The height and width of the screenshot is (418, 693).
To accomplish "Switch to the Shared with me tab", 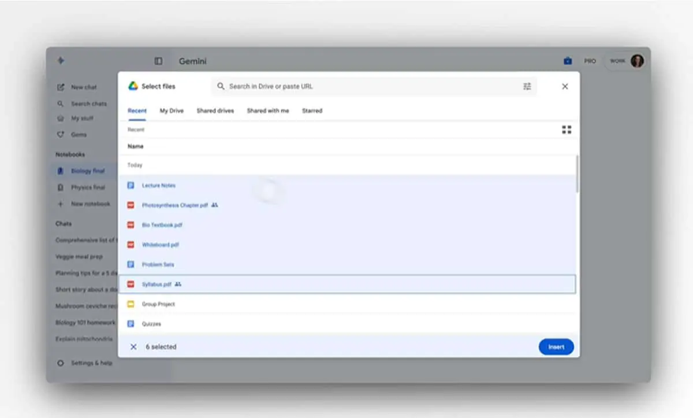I will click(x=268, y=111).
